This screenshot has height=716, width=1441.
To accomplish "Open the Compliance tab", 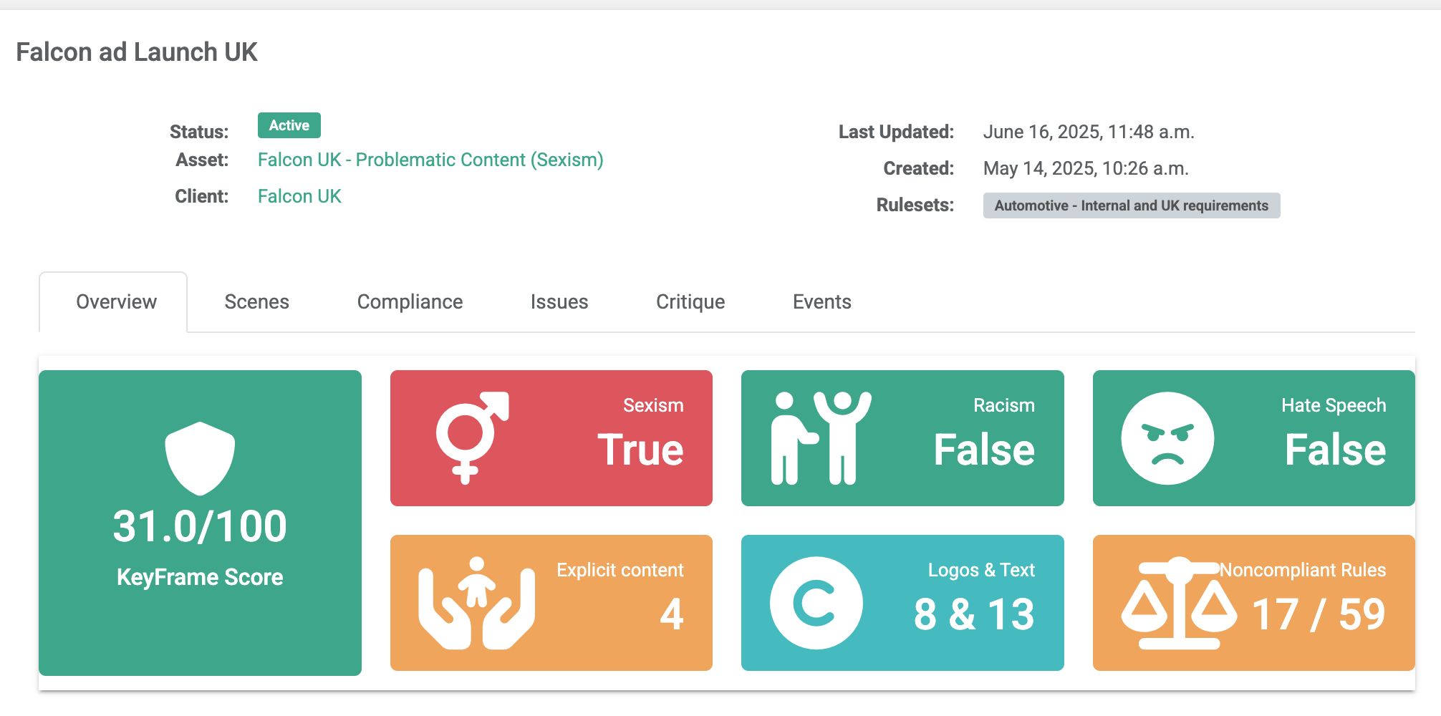I will [x=410, y=302].
